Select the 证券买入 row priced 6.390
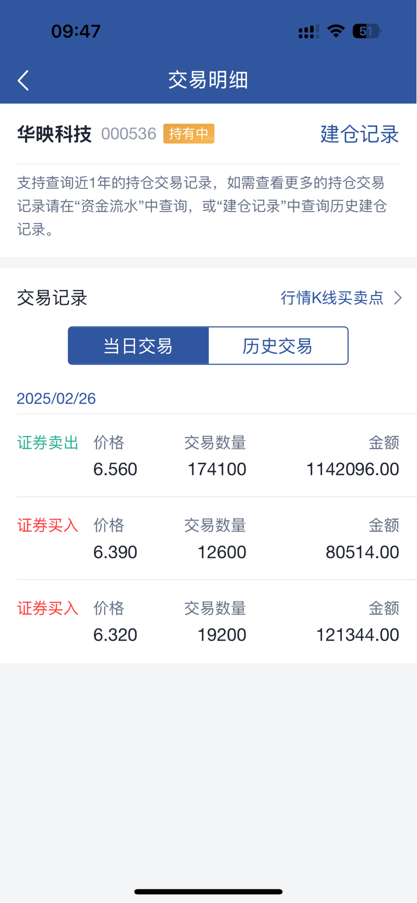Viewport: 417px width, 903px height. 208,539
